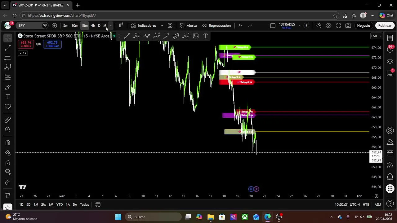Screen dimensions: 397x223
Task: Open the layout setup square selector
Action: pyautogui.click(x=273, y=26)
